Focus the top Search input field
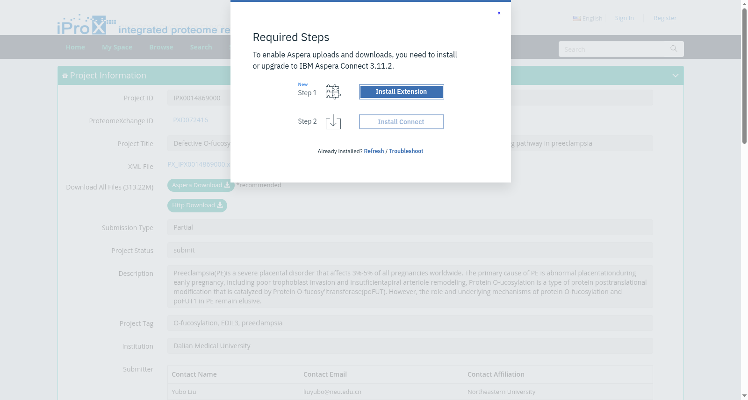748x400 pixels. pos(611,49)
